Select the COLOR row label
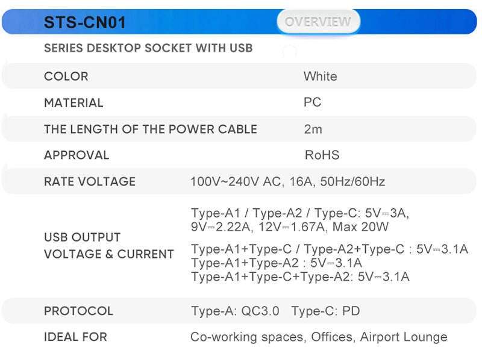The image size is (482, 359). click(66, 76)
